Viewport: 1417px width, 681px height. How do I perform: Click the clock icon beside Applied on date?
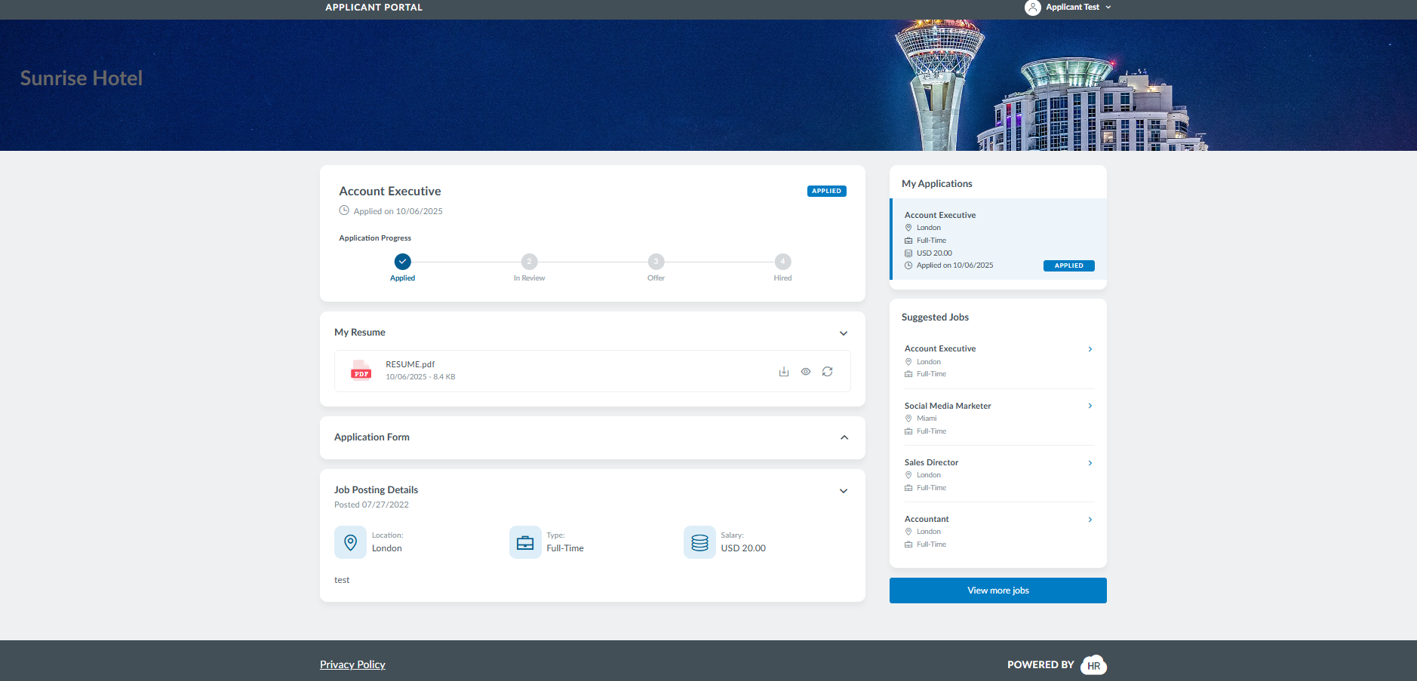point(344,210)
